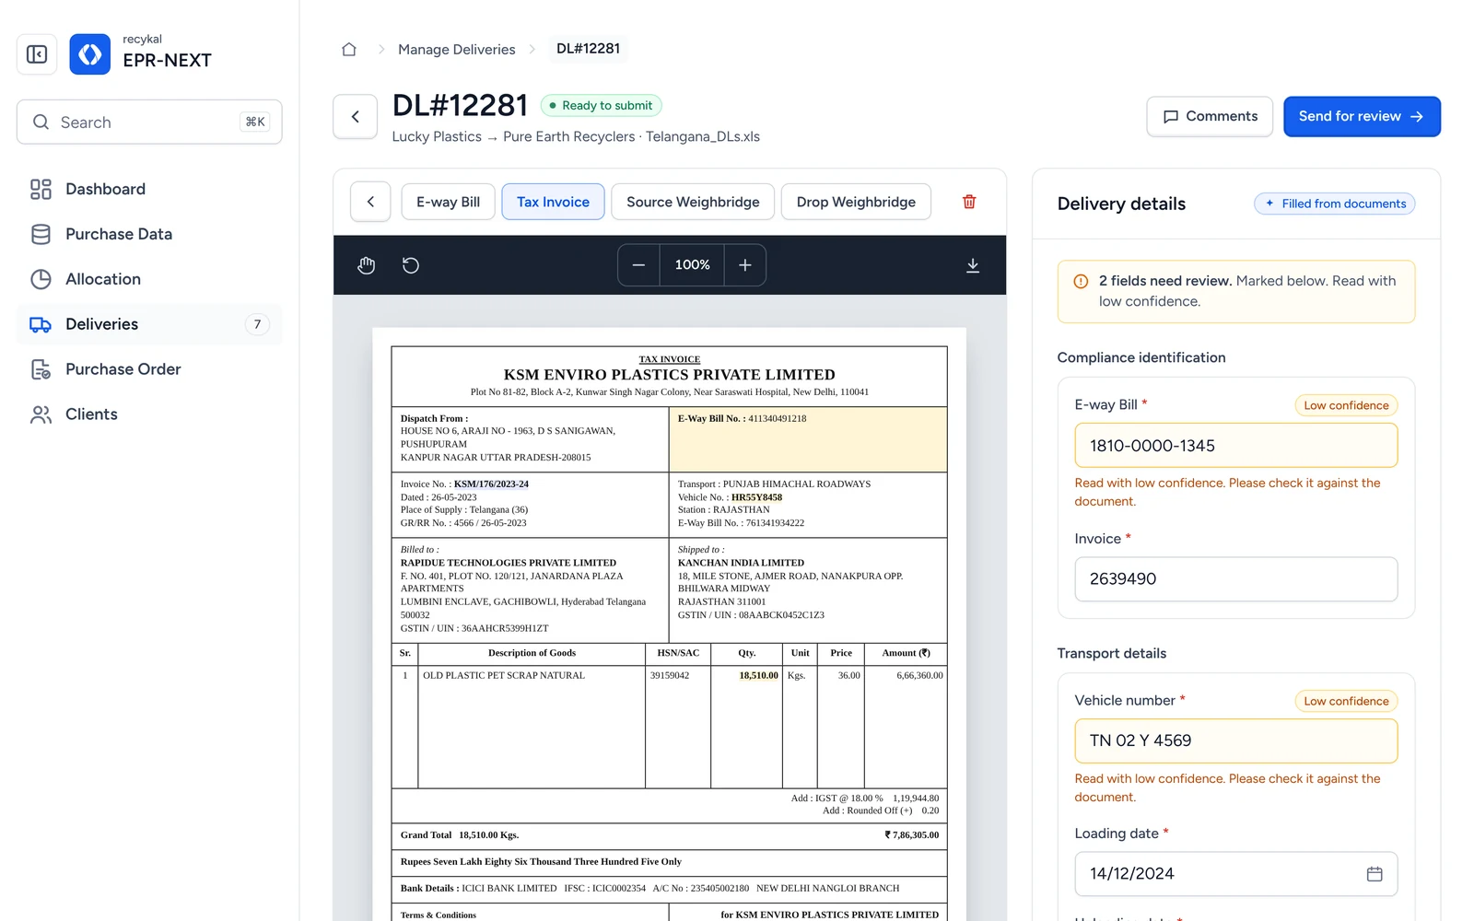Collapse the sidebar with the panel icon

coord(37,54)
